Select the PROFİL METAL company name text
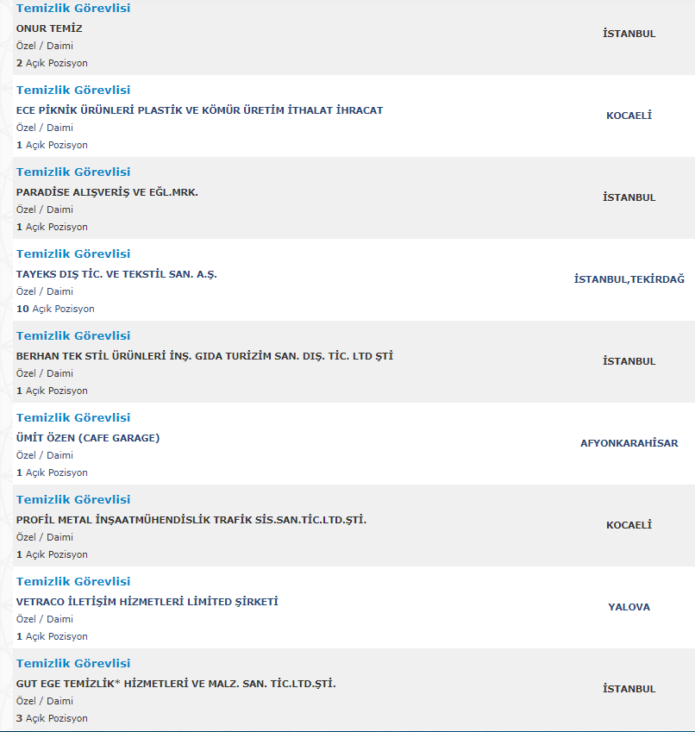Image resolution: width=695 pixels, height=732 pixels. coord(191,520)
